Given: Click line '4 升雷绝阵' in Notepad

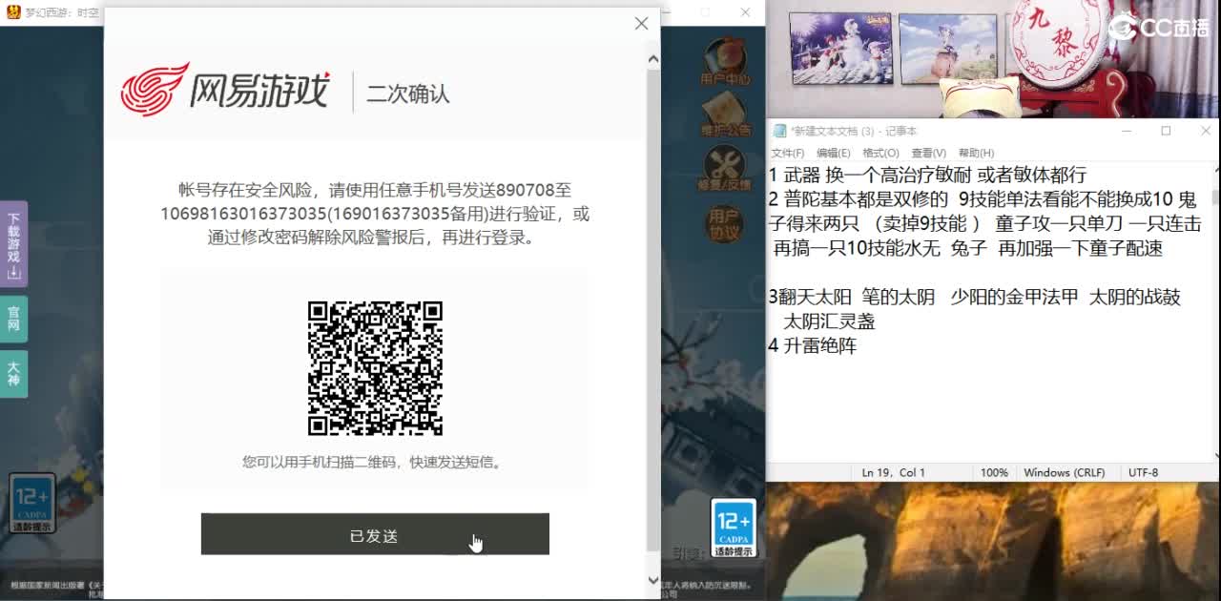Looking at the screenshot, I should (x=812, y=345).
